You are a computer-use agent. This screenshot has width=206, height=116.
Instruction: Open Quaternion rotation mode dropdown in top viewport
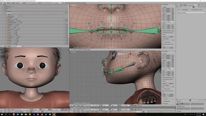click(x=168, y=22)
